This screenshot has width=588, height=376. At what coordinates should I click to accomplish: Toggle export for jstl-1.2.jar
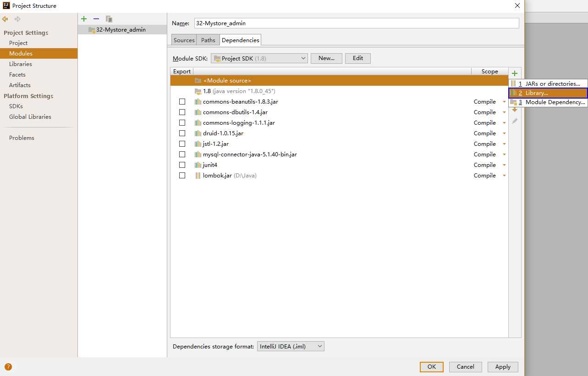(182, 144)
